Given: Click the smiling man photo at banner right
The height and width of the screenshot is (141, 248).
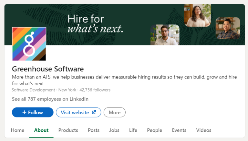Looking at the screenshot, I should 228,28.
